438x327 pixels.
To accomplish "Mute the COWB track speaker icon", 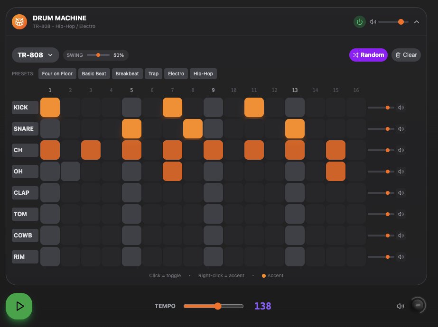I will [401, 236].
